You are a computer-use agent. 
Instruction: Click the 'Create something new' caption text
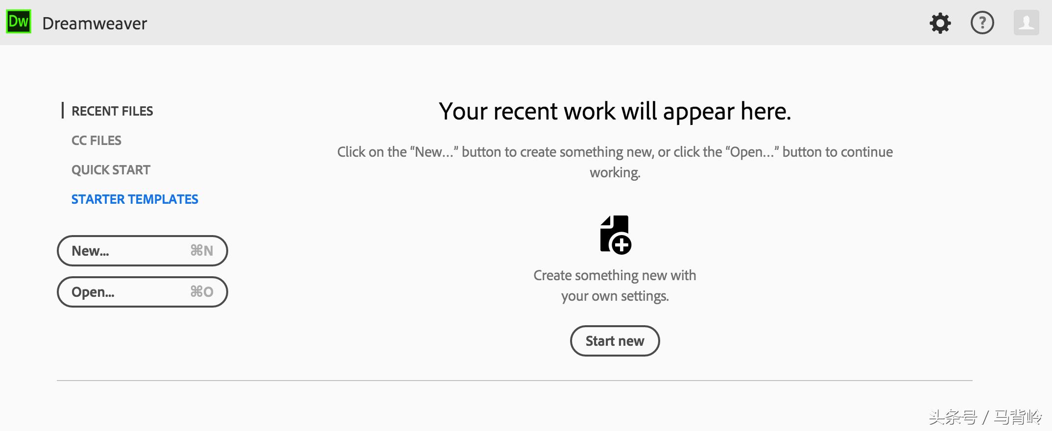(615, 286)
